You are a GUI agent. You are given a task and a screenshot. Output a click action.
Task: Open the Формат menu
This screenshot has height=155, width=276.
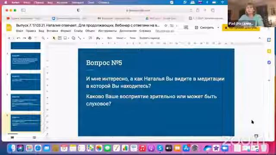click(x=66, y=31)
